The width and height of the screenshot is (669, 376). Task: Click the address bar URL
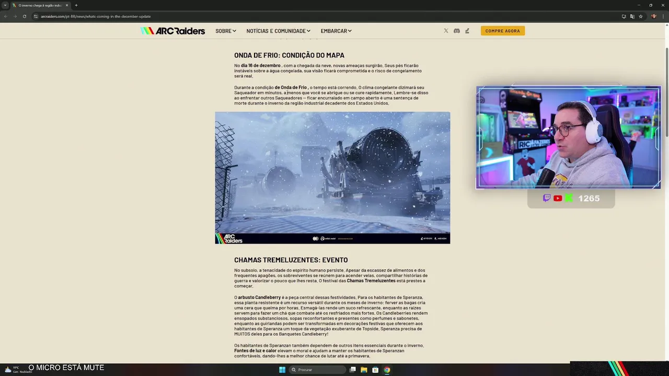coord(96,16)
